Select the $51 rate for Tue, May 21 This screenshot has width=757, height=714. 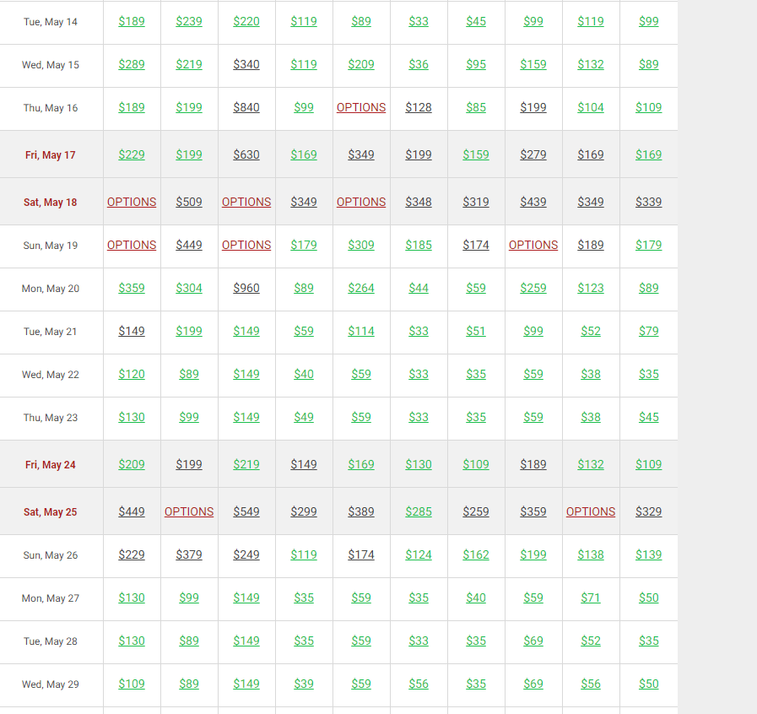(476, 331)
